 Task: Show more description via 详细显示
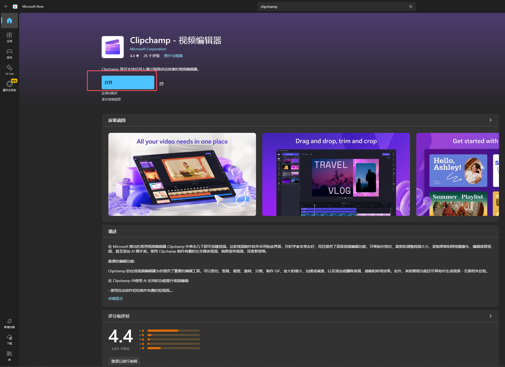(x=115, y=299)
